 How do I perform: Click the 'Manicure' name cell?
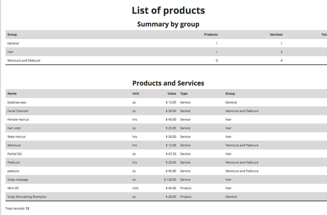(14, 145)
